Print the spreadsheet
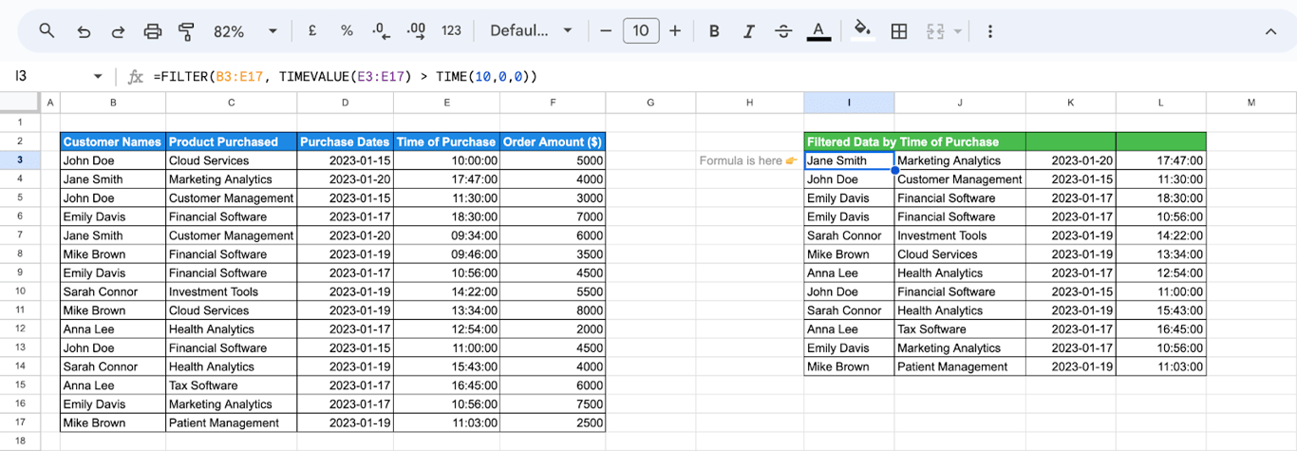The image size is (1297, 451). [x=152, y=31]
